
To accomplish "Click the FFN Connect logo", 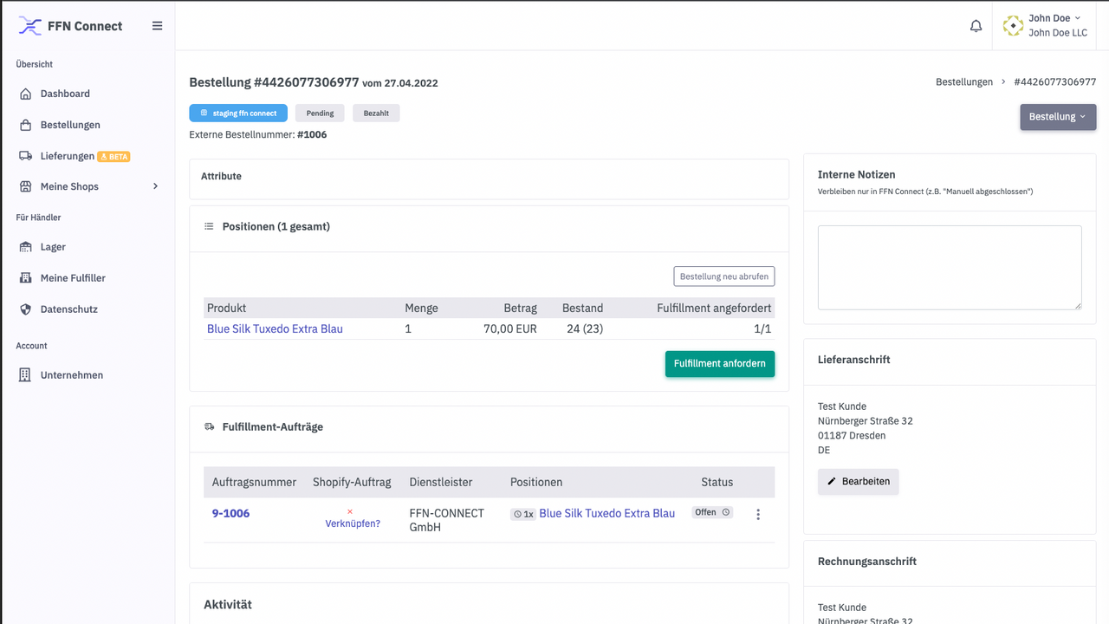I will [x=29, y=25].
